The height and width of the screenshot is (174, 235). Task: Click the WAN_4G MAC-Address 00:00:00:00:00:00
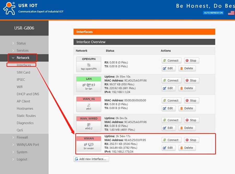click(135, 100)
